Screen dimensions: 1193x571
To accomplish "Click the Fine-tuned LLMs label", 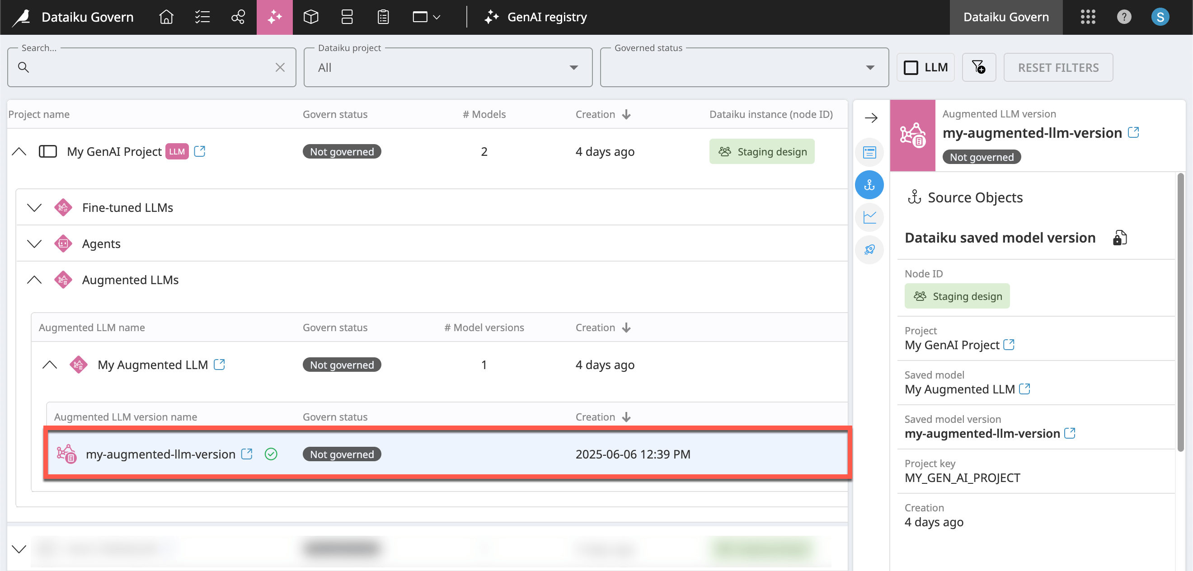I will [127, 207].
